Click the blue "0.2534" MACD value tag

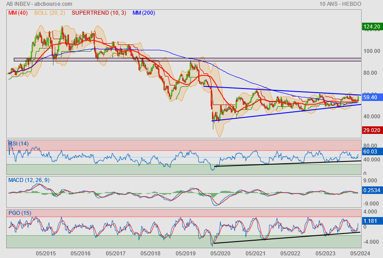(372, 190)
